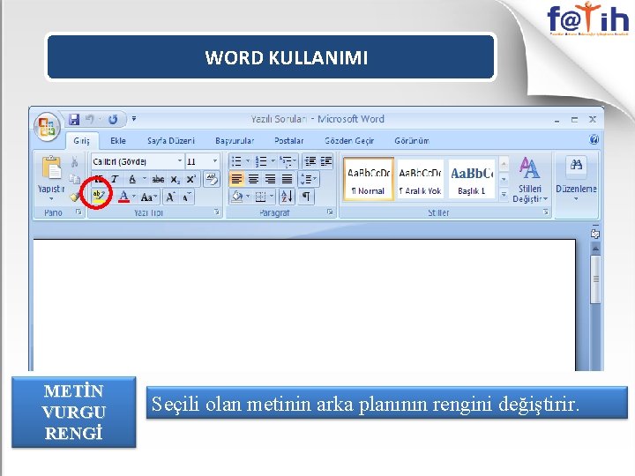Copy selection with the copy icon

pos(74,179)
